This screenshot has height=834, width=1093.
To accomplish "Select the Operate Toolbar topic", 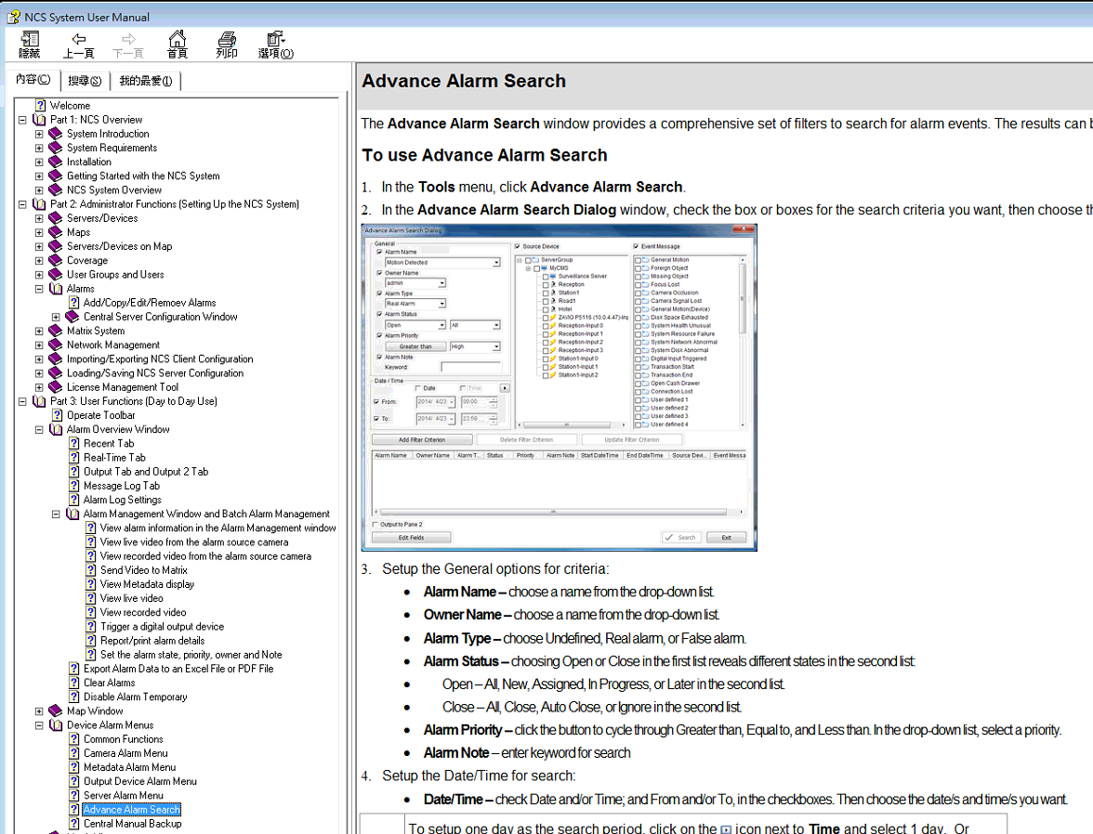I will (x=100, y=415).
